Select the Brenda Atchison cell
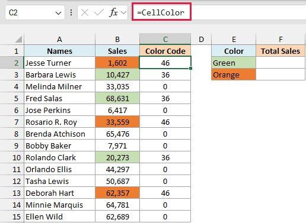 (59, 134)
